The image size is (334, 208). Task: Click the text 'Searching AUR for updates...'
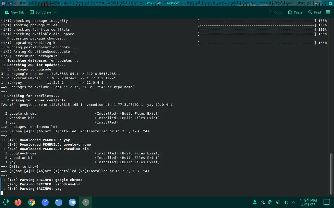click(x=37, y=65)
